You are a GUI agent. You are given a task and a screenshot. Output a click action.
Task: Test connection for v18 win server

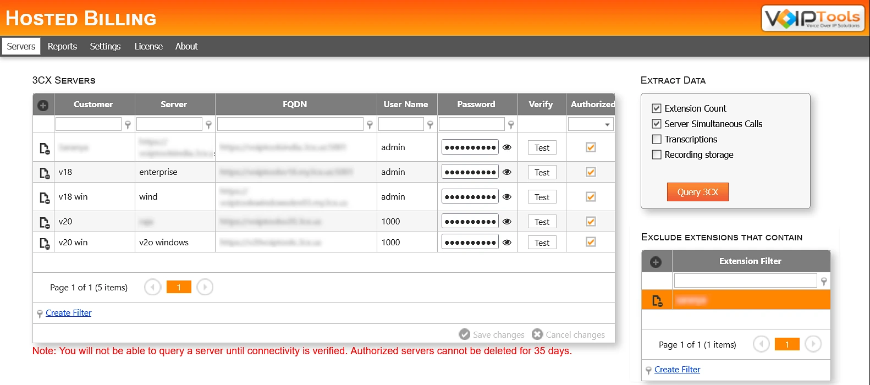542,197
